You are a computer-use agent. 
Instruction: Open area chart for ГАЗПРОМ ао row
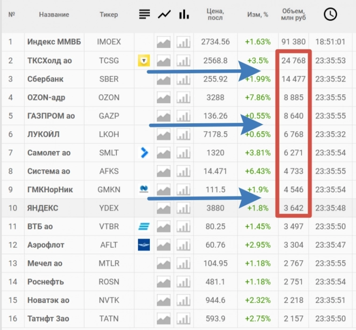click(164, 116)
